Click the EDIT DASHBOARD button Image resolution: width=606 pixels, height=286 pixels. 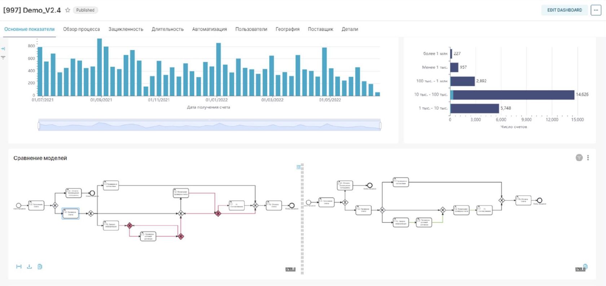(x=565, y=10)
